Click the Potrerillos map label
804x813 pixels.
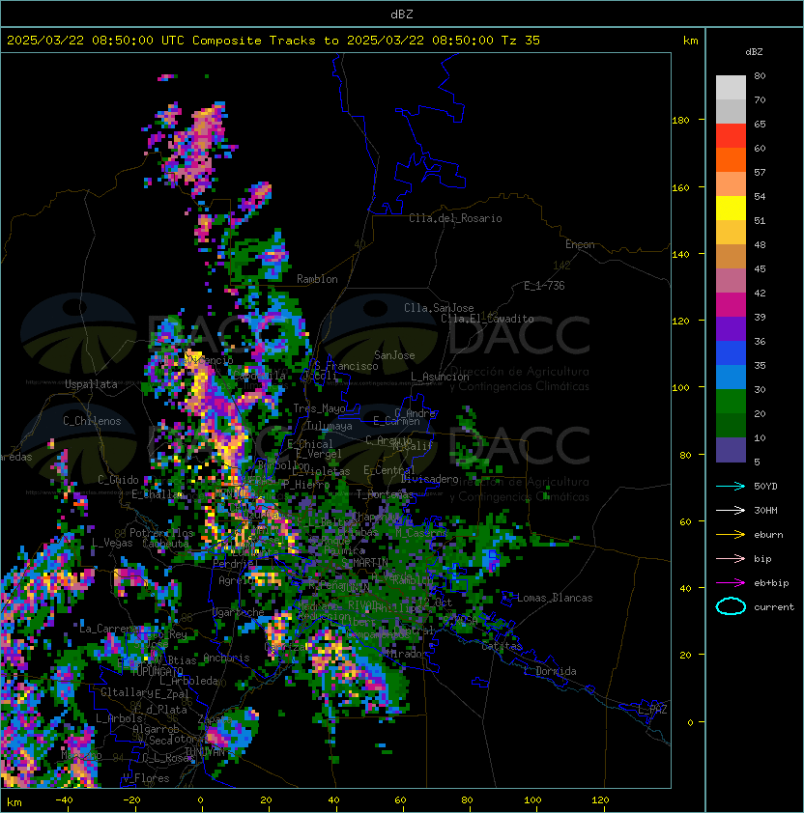(x=161, y=533)
